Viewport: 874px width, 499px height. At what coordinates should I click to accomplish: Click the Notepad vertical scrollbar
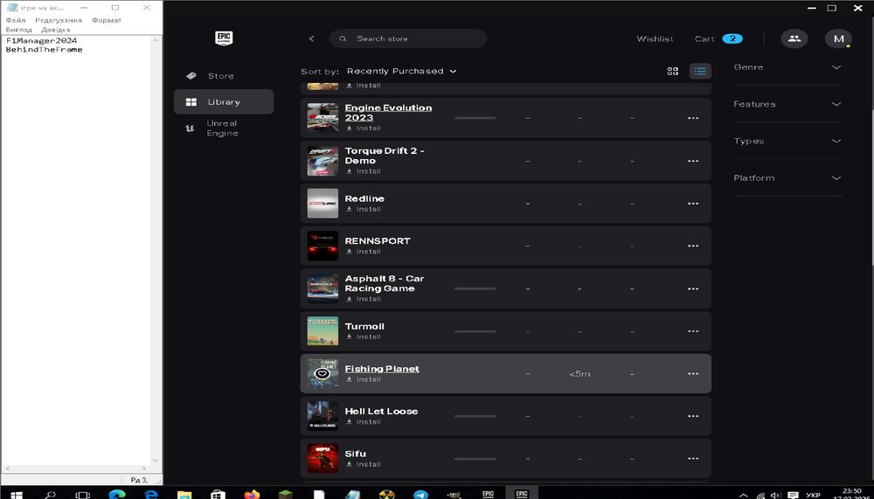tap(156, 250)
